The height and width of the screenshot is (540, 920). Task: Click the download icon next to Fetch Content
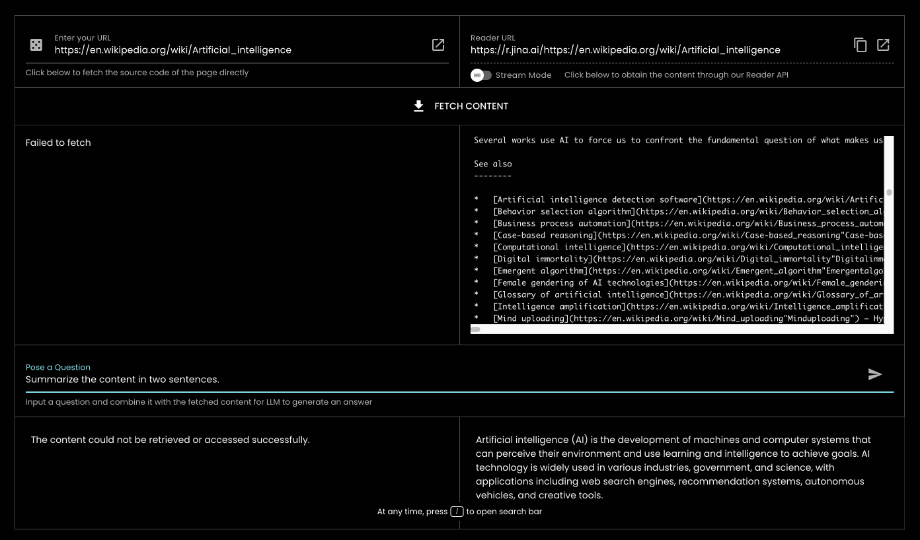418,106
